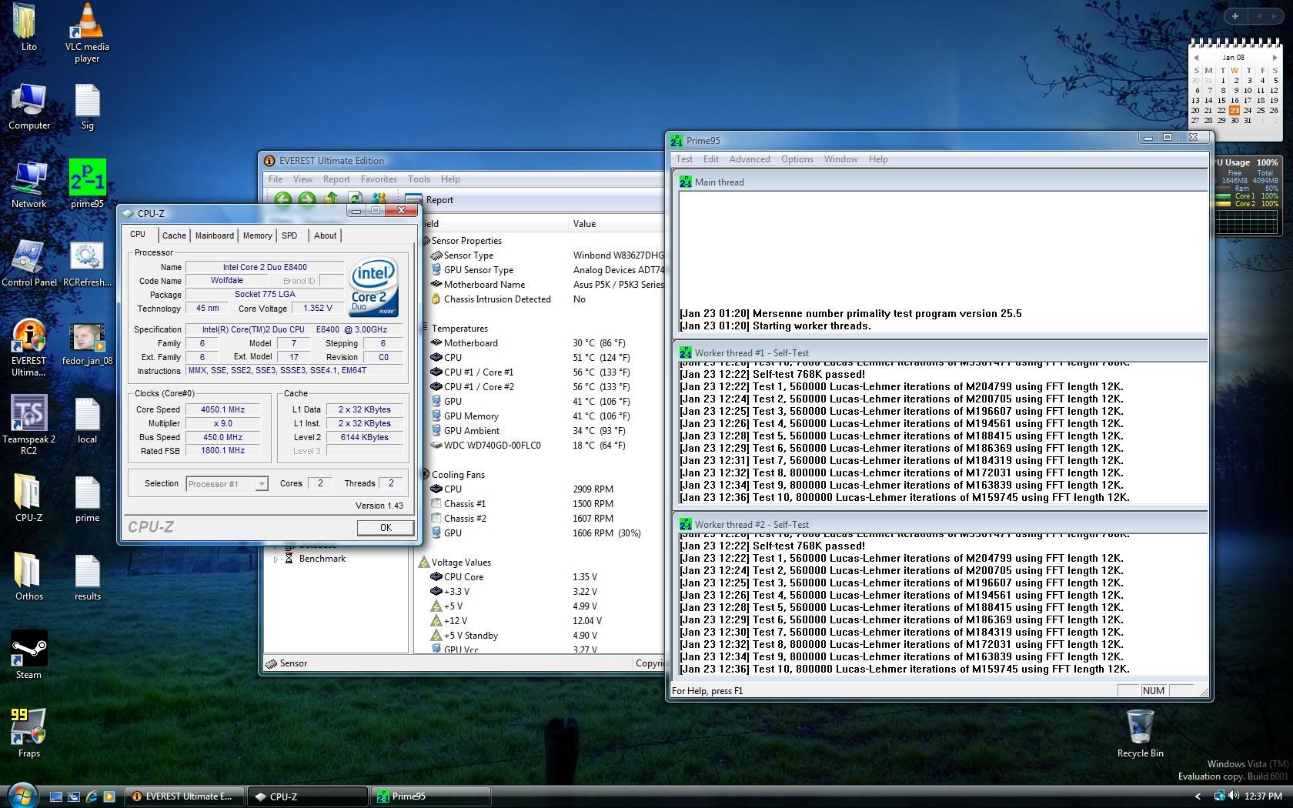Expand the Benchmark tree node in EVEREST

tap(276, 559)
